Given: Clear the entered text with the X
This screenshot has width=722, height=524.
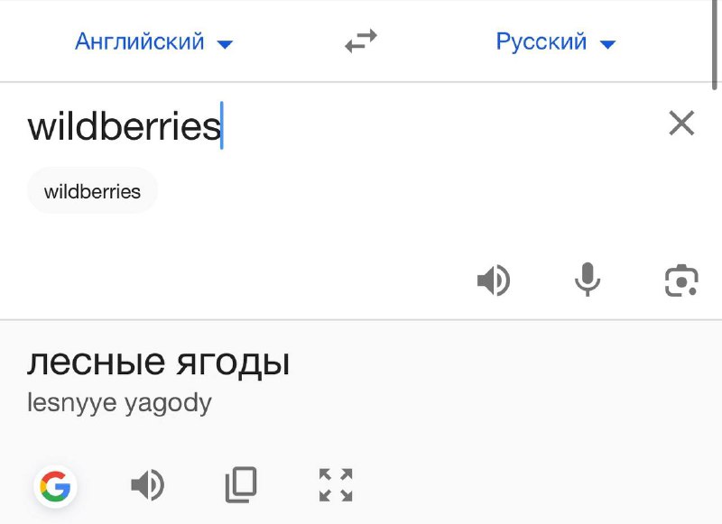Looking at the screenshot, I should pos(681,123).
